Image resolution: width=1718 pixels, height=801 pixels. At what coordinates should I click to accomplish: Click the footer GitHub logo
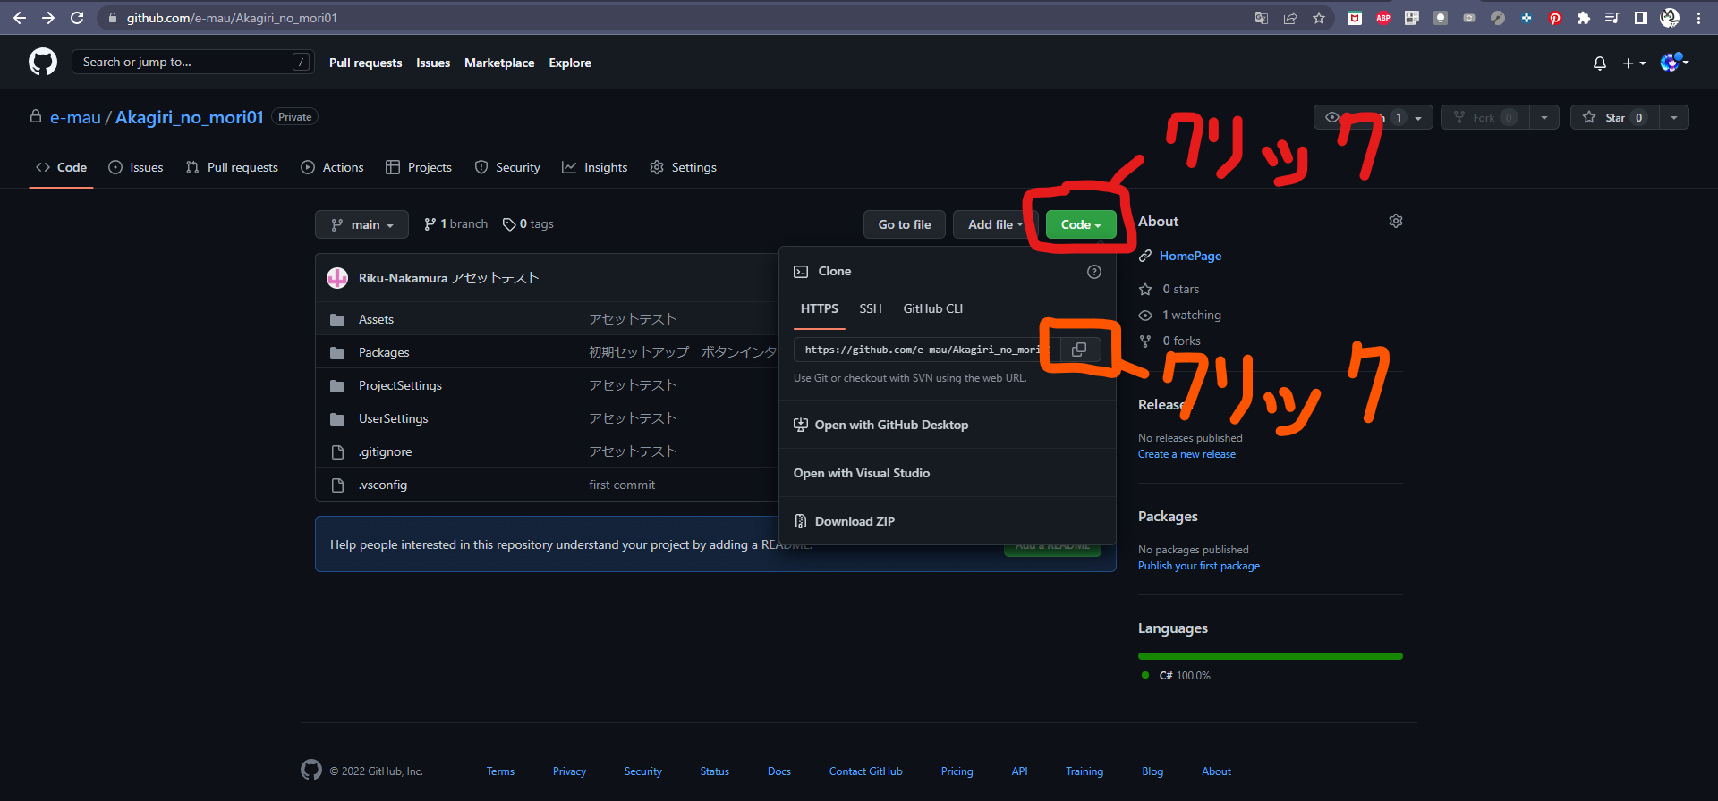(x=311, y=770)
